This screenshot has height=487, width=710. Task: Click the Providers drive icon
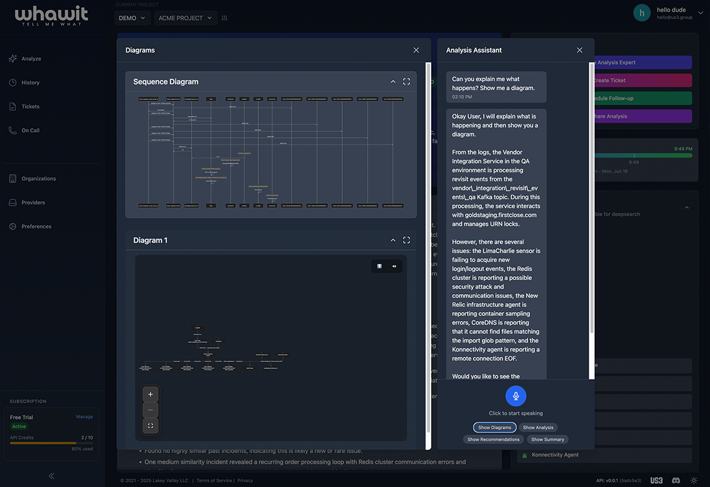pos(13,202)
